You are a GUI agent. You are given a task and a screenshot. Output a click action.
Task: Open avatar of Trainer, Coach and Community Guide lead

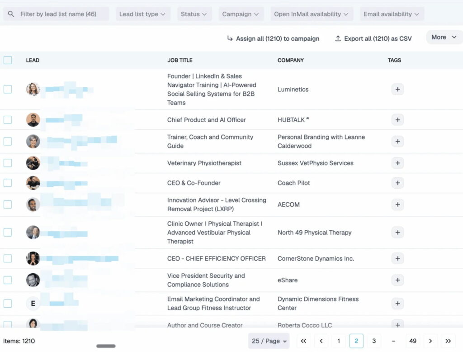33,141
